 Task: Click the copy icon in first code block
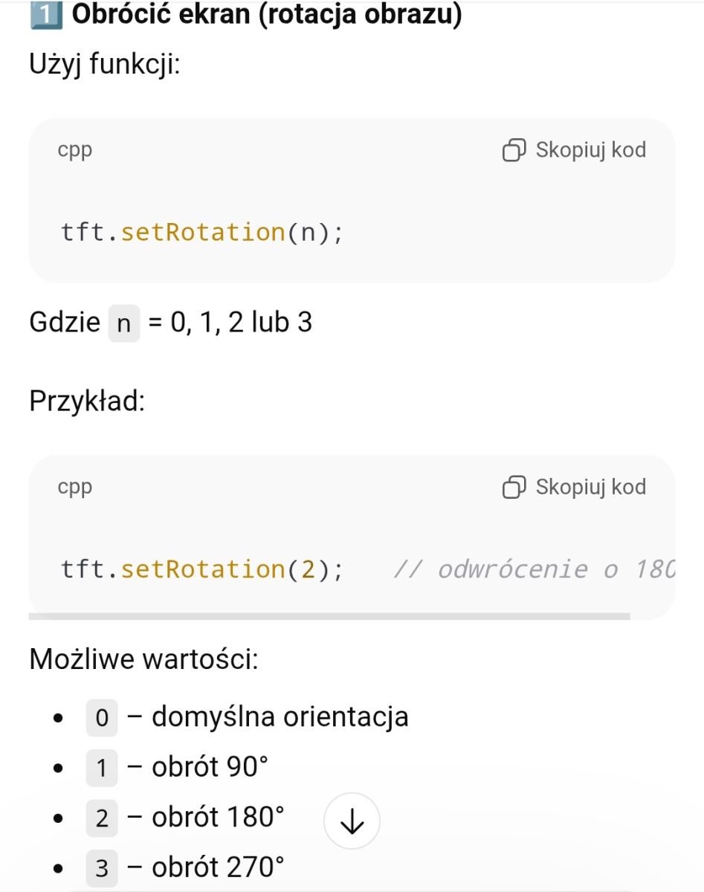pos(514,150)
